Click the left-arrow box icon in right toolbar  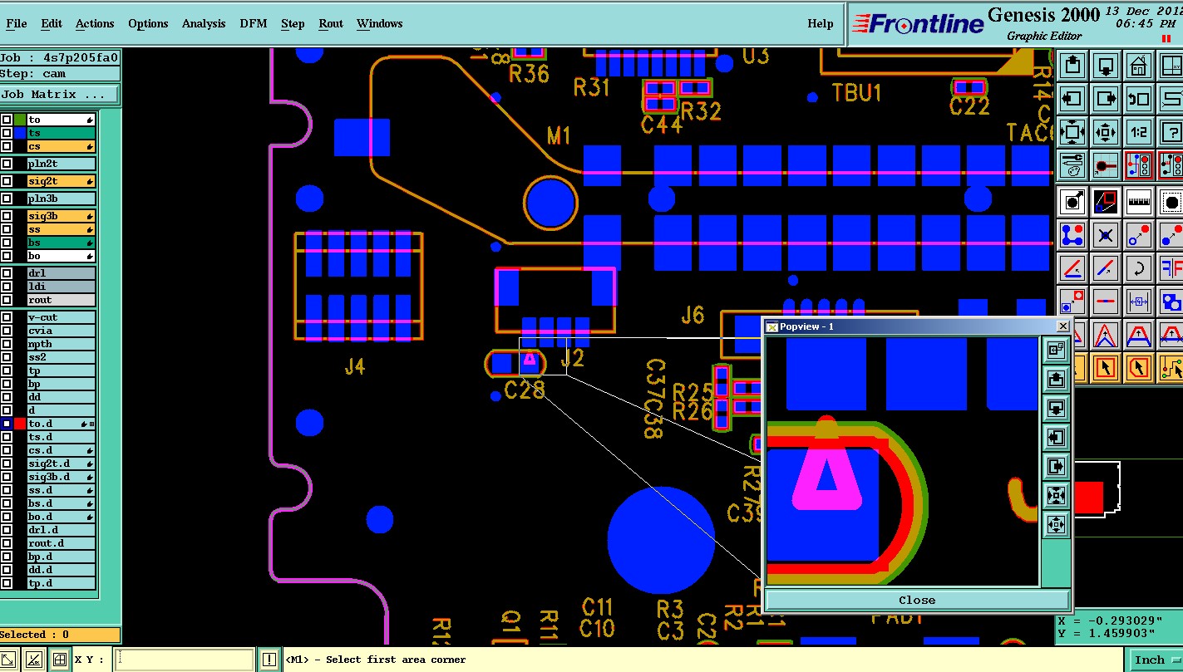(x=1072, y=98)
